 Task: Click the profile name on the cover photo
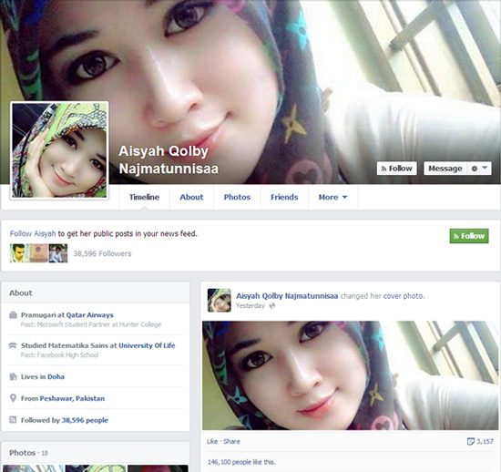pos(169,159)
